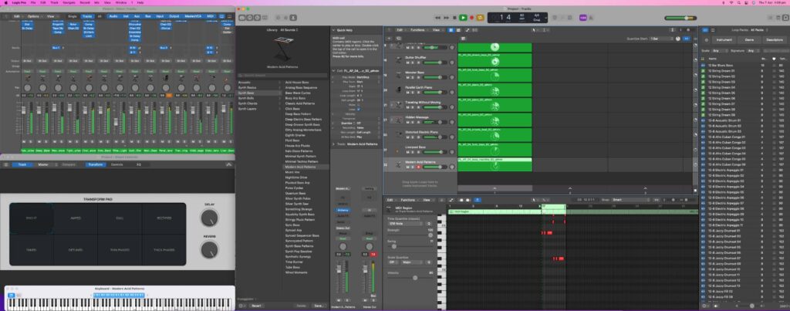Click the Revert button in the Library
Screen dimensions: 790x311
click(x=256, y=306)
